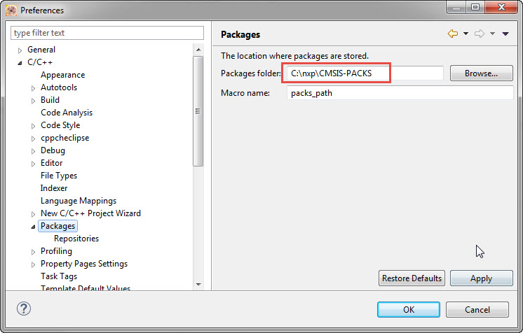Expand the General tree node
The image size is (523, 333).
tap(20, 50)
